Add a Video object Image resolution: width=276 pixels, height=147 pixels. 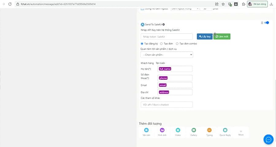[178, 132]
